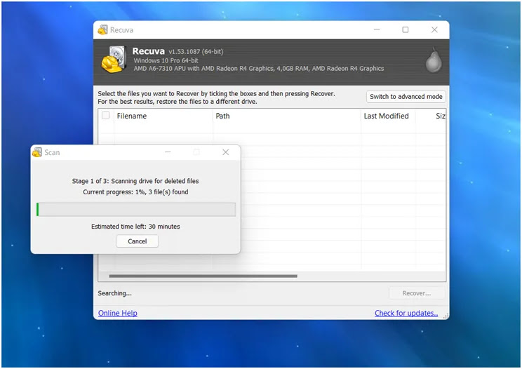Click the Scan dialog title bar icon
Screen dimensions: 522x369
(37, 152)
